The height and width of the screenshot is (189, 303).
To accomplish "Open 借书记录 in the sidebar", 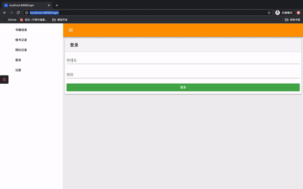I will click(x=21, y=40).
